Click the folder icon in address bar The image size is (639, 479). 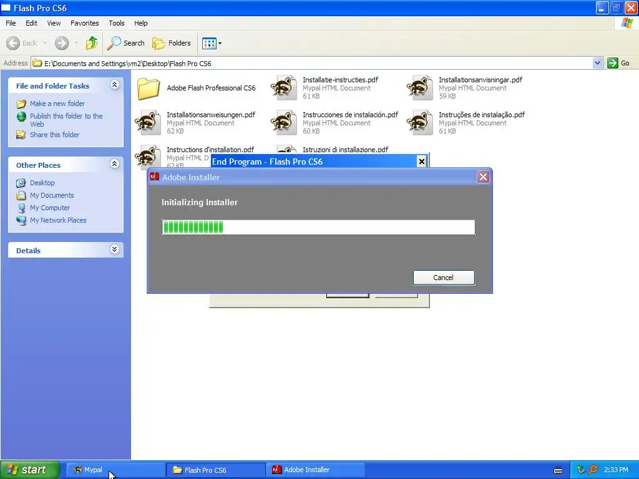[x=37, y=63]
